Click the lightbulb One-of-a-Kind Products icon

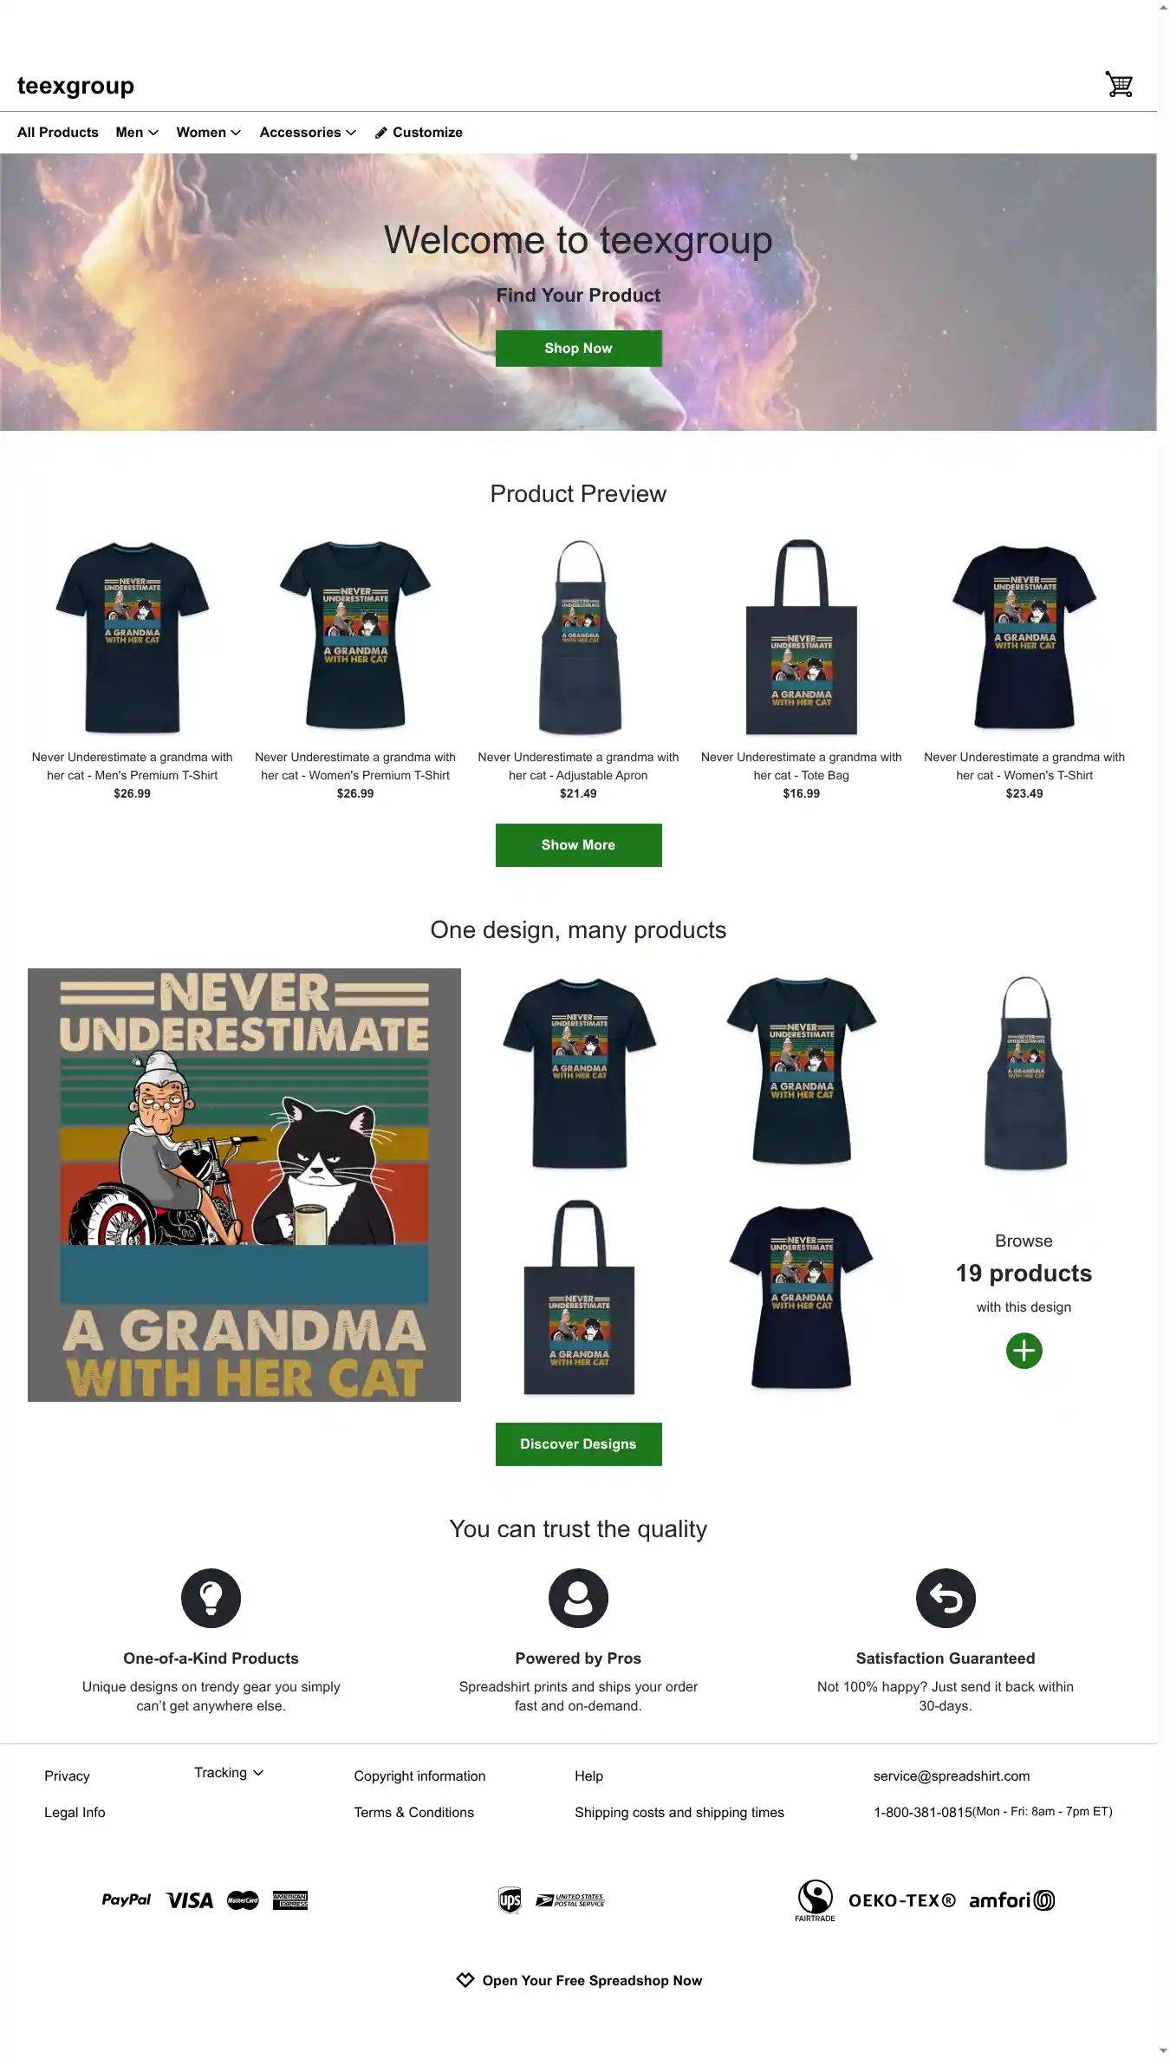[211, 1598]
